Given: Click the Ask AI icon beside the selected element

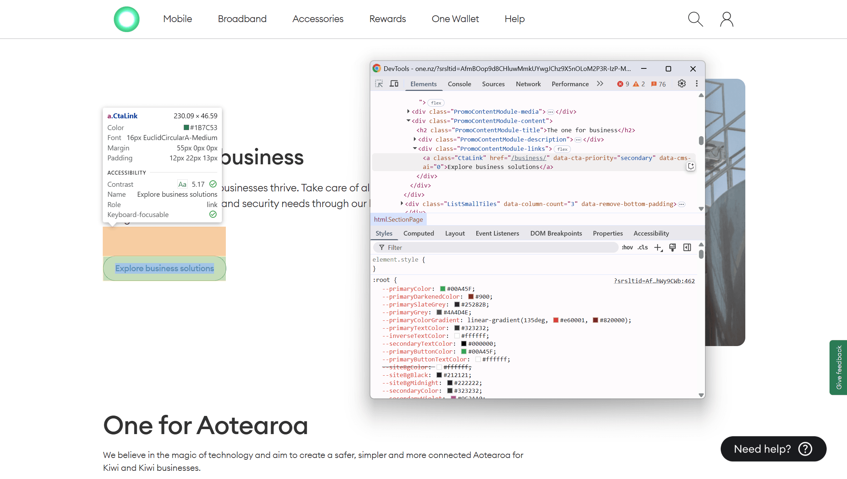Looking at the screenshot, I should (x=691, y=166).
